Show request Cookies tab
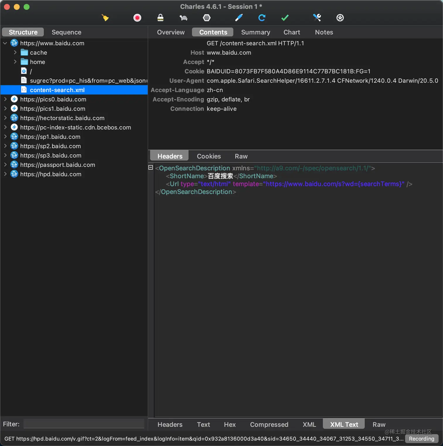The width and height of the screenshot is (443, 446). 209,156
